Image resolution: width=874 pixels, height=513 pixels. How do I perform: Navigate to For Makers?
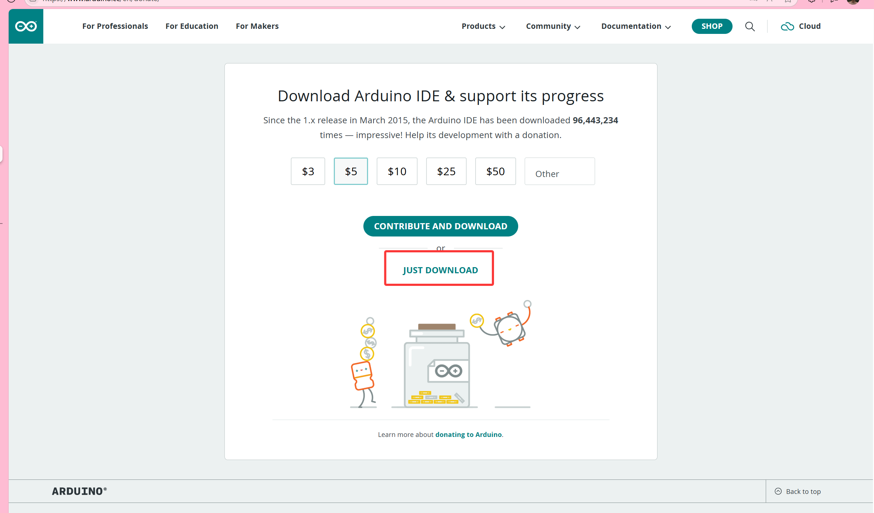coord(257,26)
